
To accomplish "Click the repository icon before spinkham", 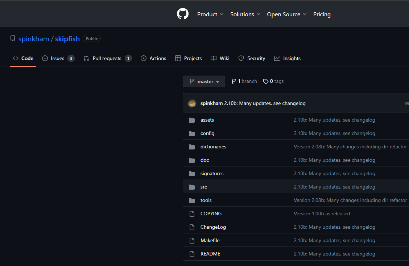I will [x=13, y=39].
